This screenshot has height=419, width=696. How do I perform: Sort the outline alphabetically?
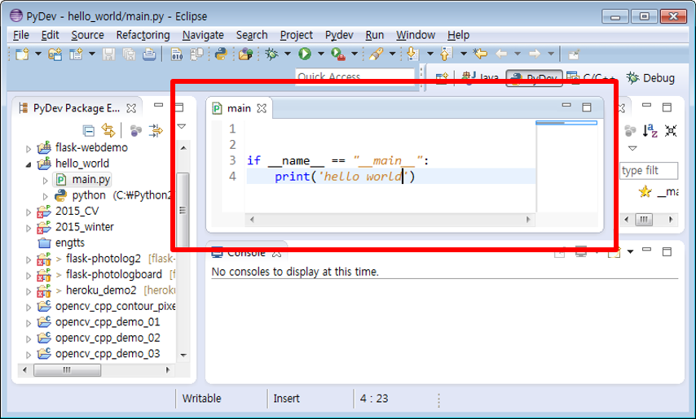tap(650, 130)
